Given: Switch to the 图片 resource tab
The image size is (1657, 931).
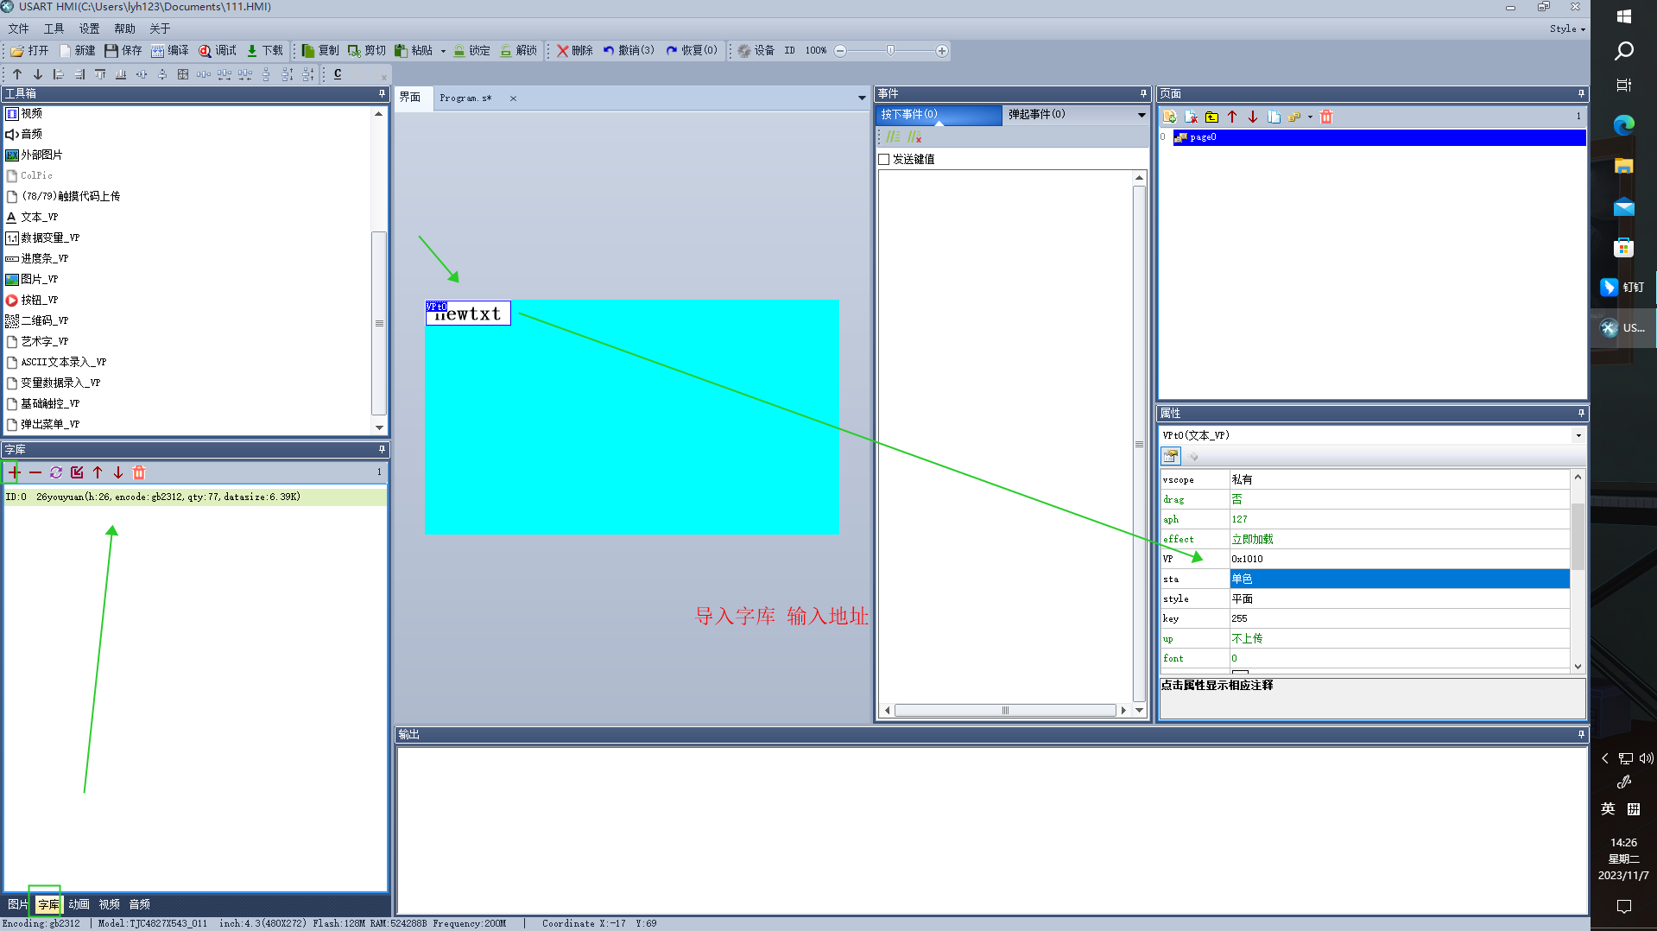Looking at the screenshot, I should click(18, 904).
